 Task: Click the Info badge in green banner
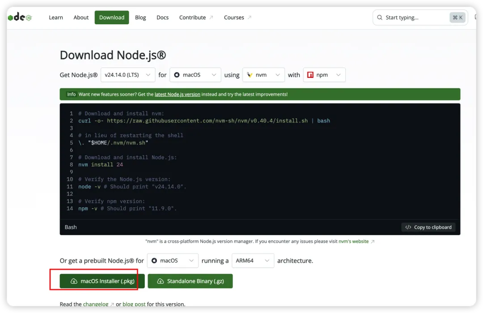[x=72, y=94]
